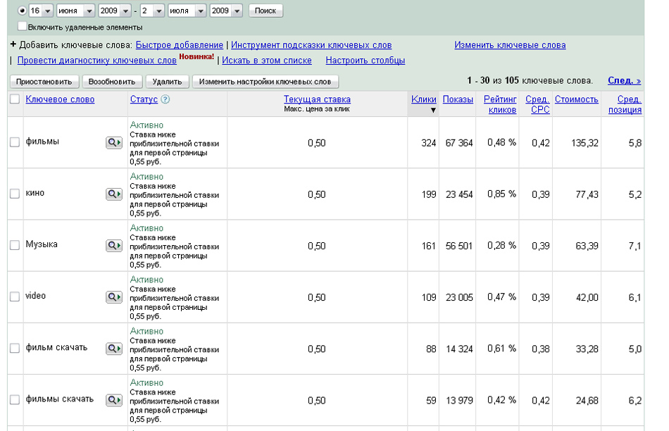Open the Статус help question-mark icon

(165, 99)
